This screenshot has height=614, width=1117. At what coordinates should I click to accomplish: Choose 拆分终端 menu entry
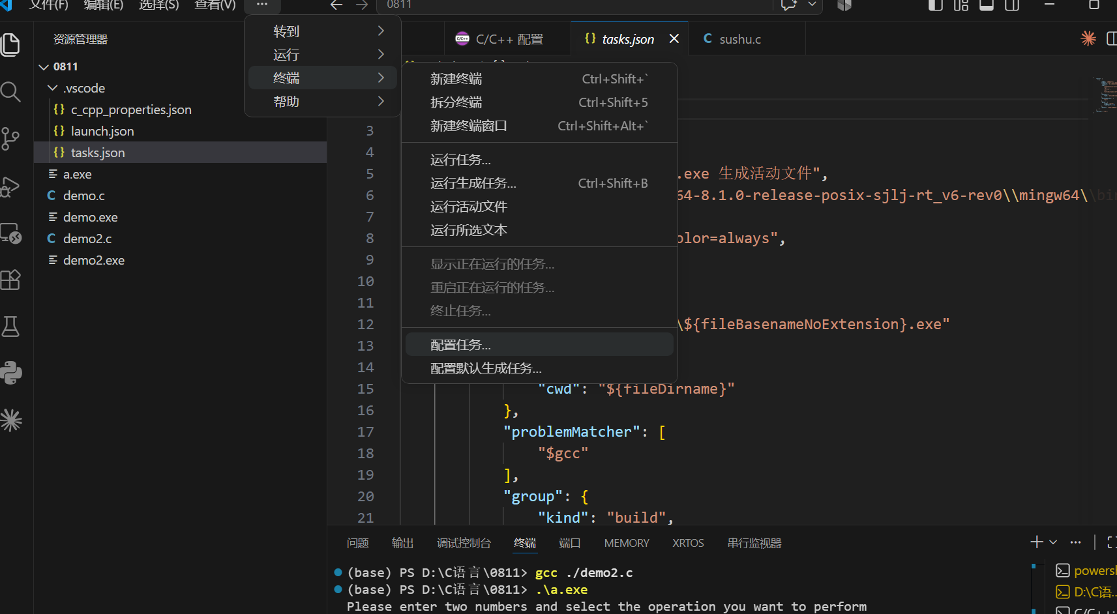tap(539, 102)
